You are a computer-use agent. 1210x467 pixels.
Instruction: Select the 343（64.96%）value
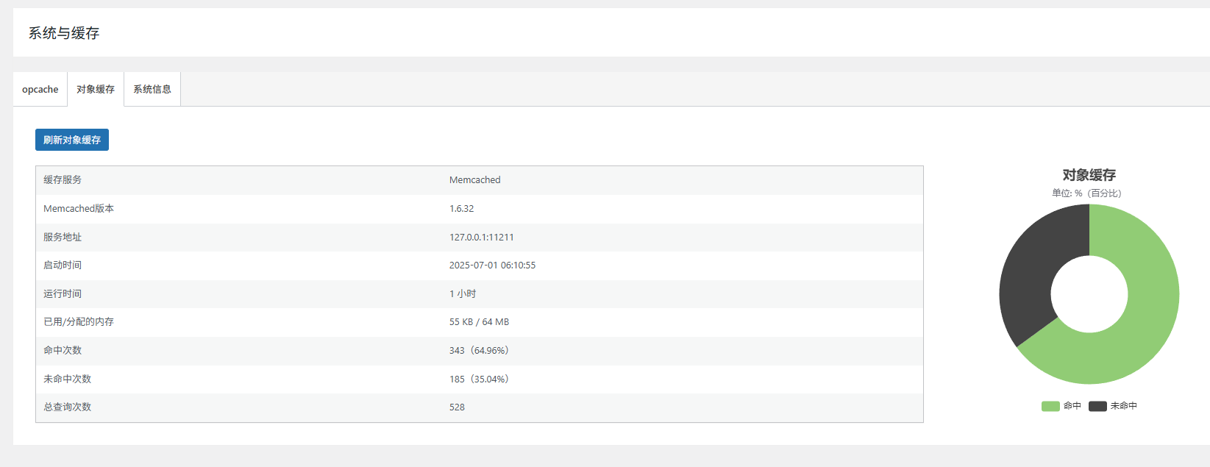click(x=480, y=350)
